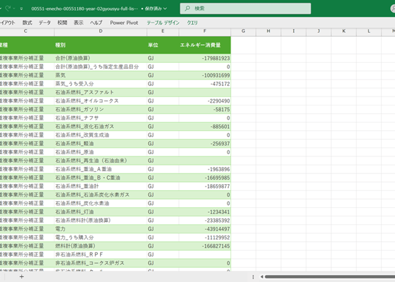
Task: Select the cell 石油系燃料_ガソリン
Action: coord(100,109)
